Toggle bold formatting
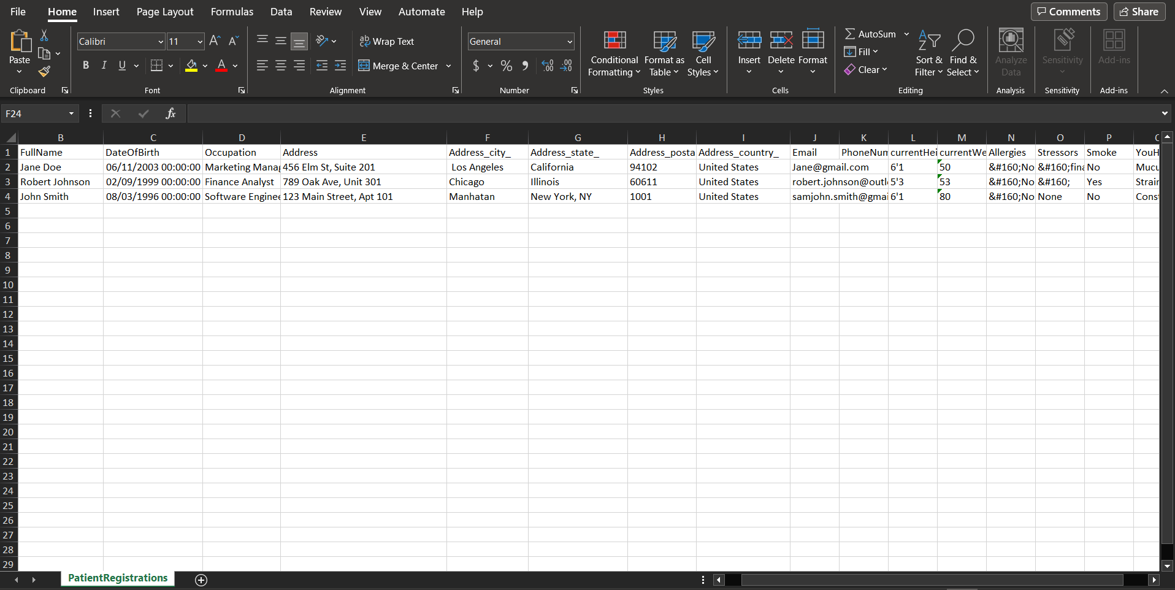This screenshot has height=590, width=1175. pos(85,66)
